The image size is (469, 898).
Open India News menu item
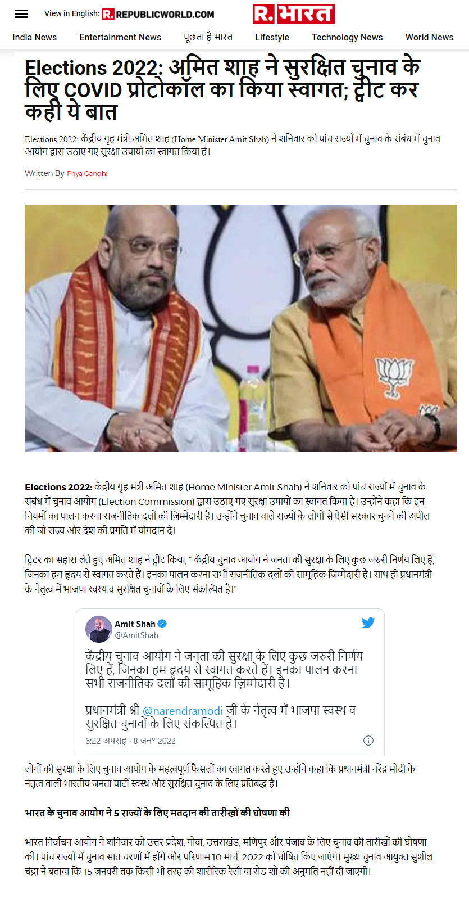(35, 37)
